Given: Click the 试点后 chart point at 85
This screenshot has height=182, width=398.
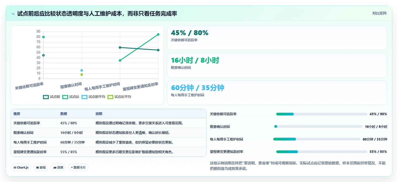Looking at the screenshot, I should coord(158,34).
